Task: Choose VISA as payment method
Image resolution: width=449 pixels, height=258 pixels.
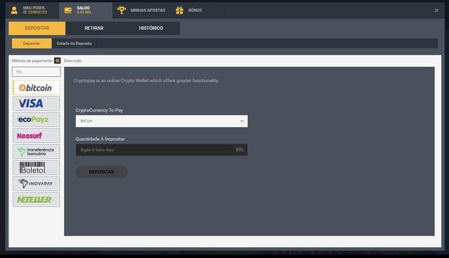Action: coord(36,103)
